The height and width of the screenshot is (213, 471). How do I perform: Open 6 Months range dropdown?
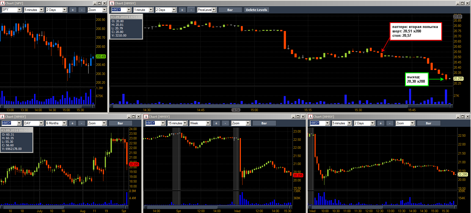[64, 123]
